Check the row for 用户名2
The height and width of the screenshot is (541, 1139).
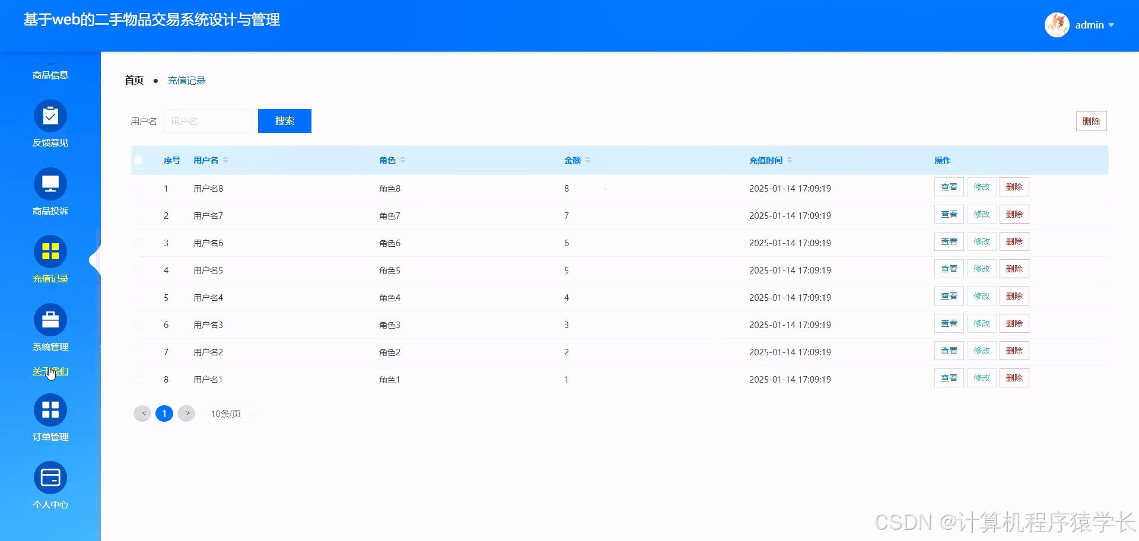pyautogui.click(x=138, y=352)
